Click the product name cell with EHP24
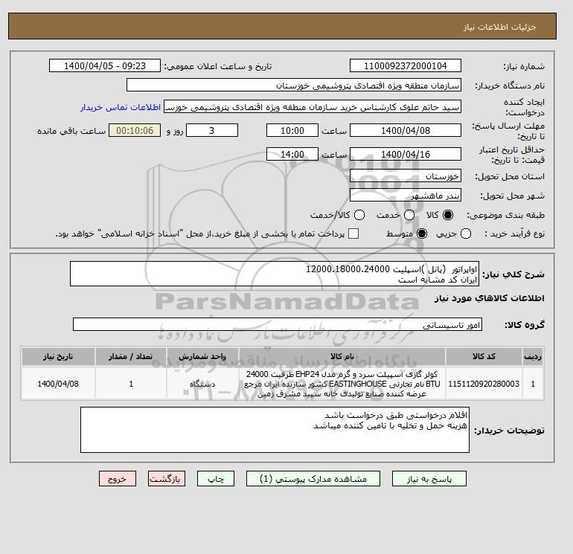573x554 pixels. pyautogui.click(x=342, y=384)
